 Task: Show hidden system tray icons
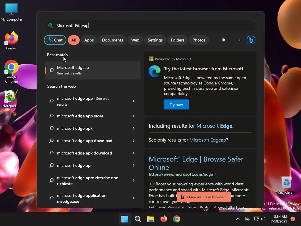click(x=238, y=219)
